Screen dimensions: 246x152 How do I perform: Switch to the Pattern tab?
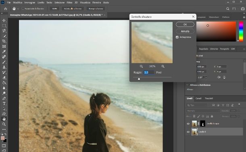pos(226,17)
